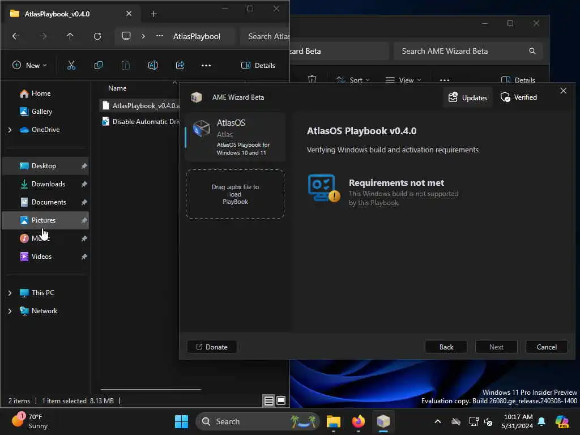This screenshot has width=580, height=435.
Task: Open ellipsis menu in the AME Wizard Beta Explorer window
Action: (445, 80)
